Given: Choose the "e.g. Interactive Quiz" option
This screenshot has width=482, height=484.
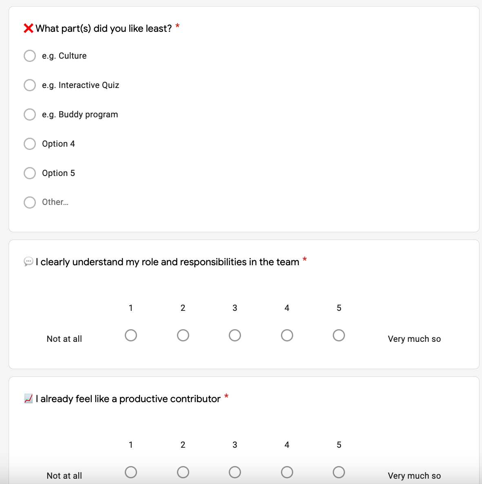Looking at the screenshot, I should click(30, 85).
